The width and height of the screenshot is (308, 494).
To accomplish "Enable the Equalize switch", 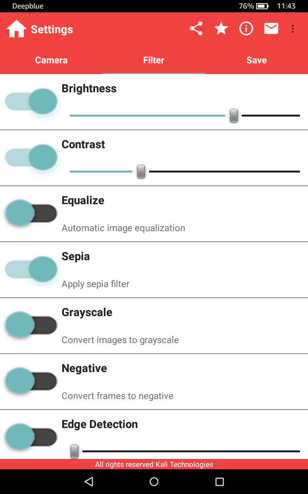I will 31,213.
